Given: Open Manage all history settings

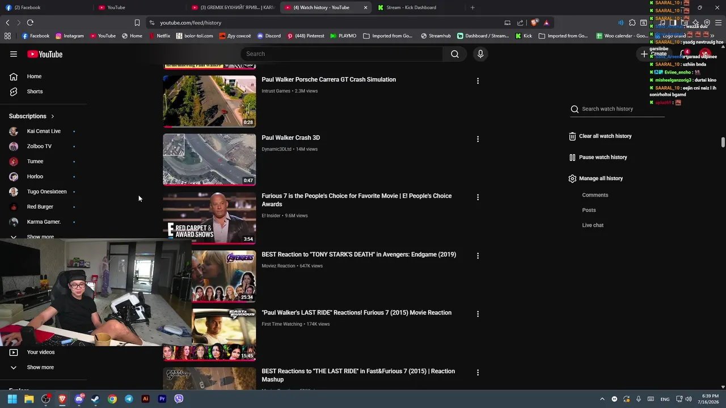Looking at the screenshot, I should (x=596, y=178).
